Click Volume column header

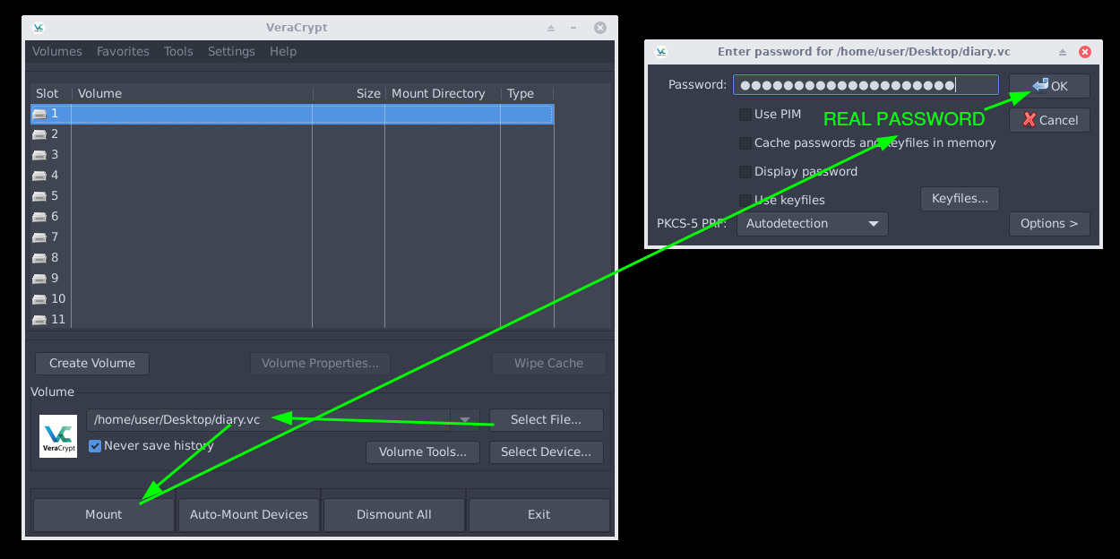tap(193, 93)
